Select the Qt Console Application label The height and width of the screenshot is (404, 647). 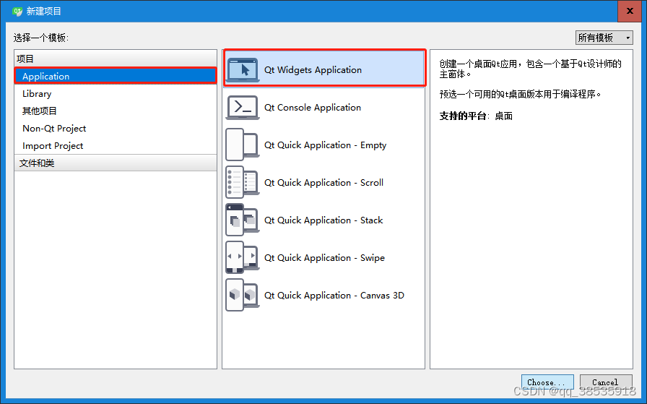313,108
